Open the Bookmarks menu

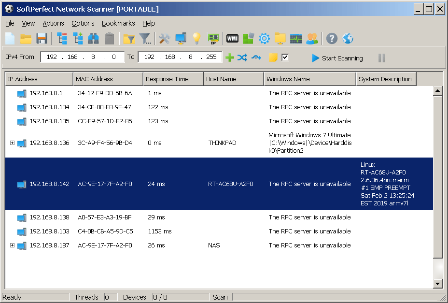click(x=118, y=23)
